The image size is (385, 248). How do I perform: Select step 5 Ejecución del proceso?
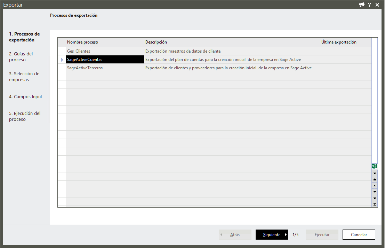pyautogui.click(x=25, y=116)
